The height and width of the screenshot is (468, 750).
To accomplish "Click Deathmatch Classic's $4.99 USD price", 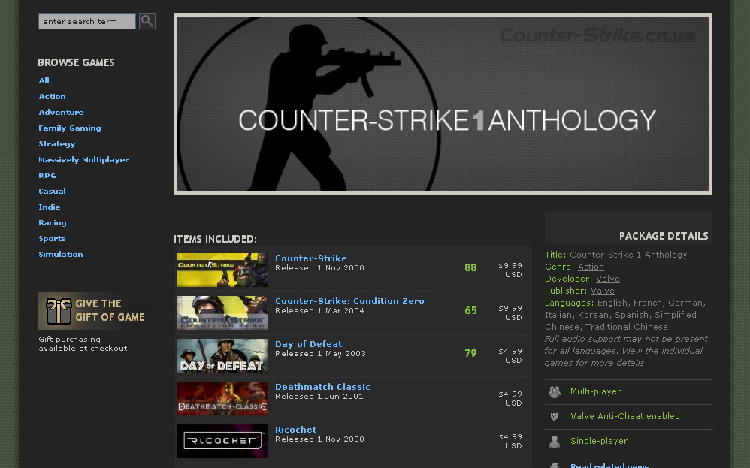I will click(x=510, y=398).
